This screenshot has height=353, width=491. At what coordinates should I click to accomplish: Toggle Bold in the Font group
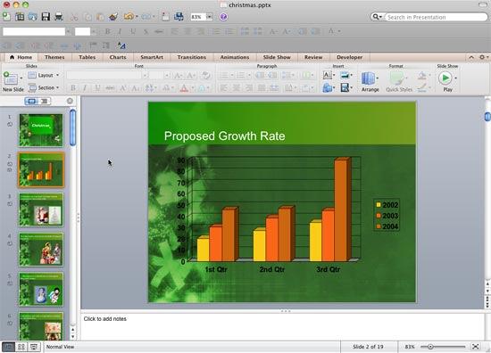coord(73,88)
